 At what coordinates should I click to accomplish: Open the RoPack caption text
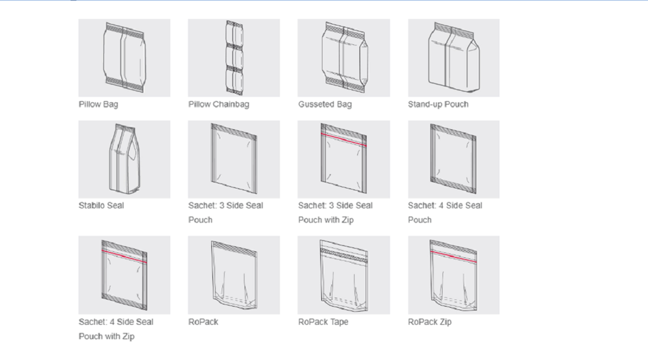coord(204,322)
